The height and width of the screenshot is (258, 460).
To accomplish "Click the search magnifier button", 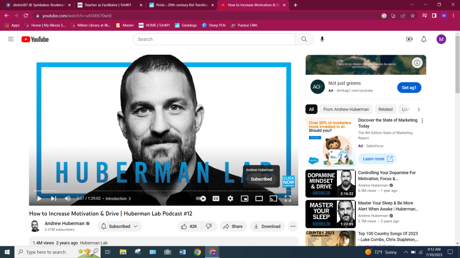I will pos(304,39).
